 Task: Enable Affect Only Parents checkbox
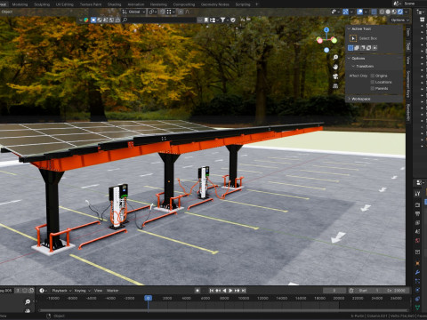(x=373, y=89)
